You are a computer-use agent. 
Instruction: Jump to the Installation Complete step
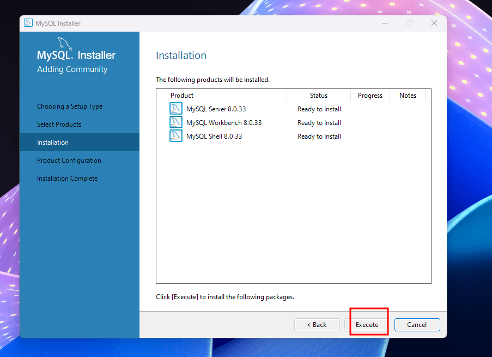67,178
